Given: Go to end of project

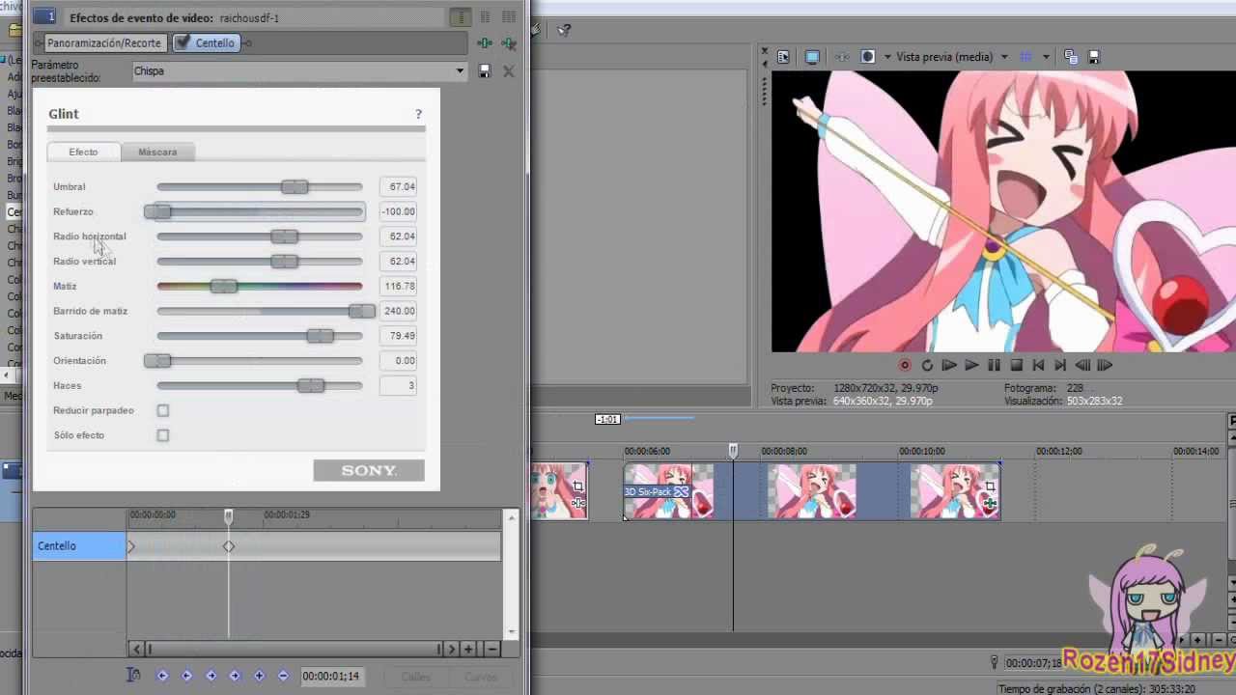Looking at the screenshot, I should (x=1060, y=365).
